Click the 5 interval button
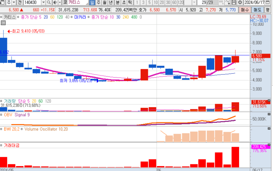 click(149, 2)
